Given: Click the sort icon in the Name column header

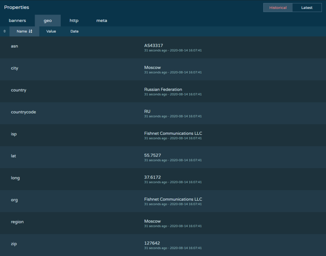Looking at the screenshot, I should [31, 31].
